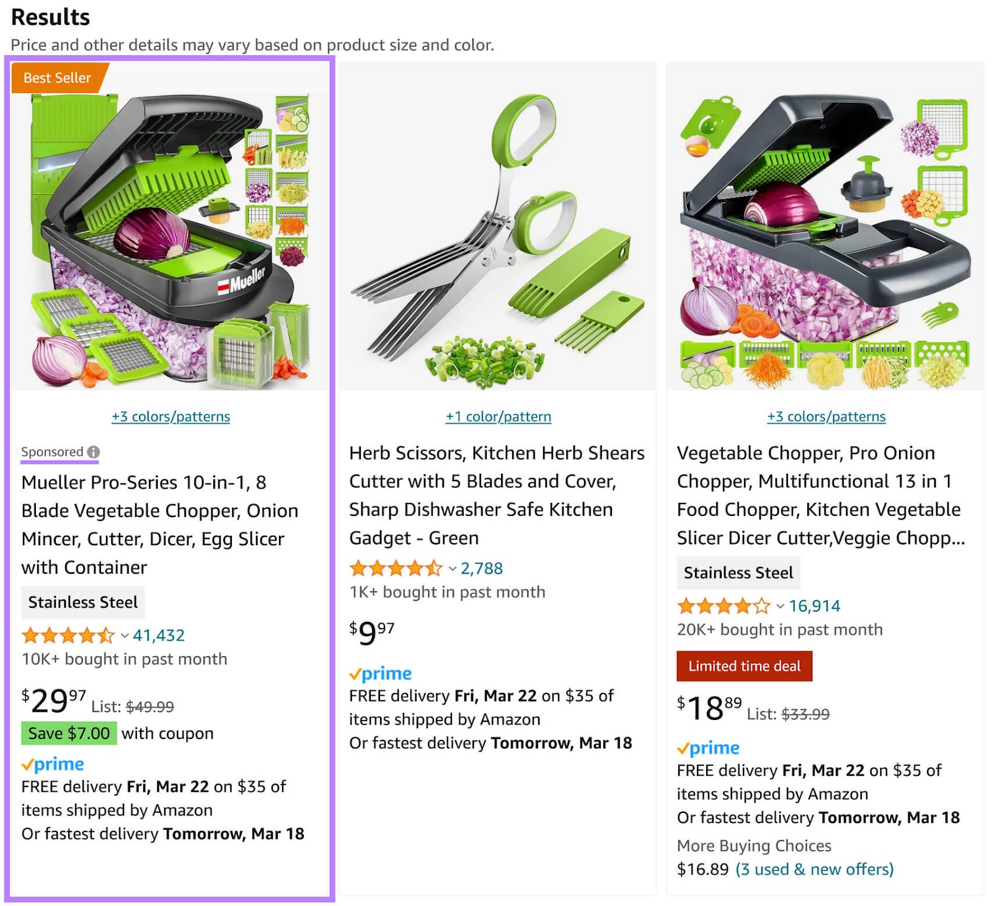Click the star rating of Herb Scissors

[395, 567]
